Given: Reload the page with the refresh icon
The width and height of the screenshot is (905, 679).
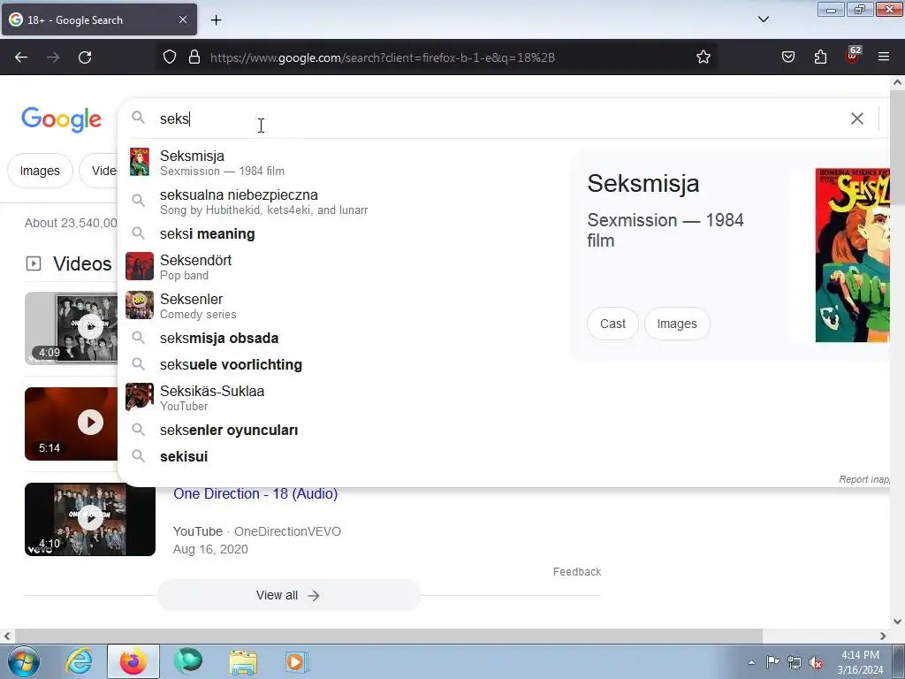Looking at the screenshot, I should (x=85, y=57).
